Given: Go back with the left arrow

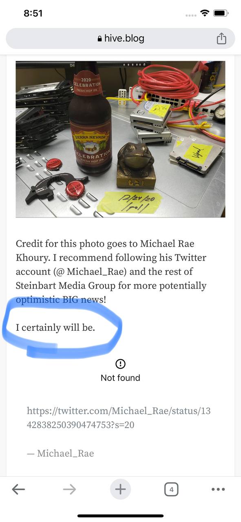Looking at the screenshot, I should click(x=18, y=489).
